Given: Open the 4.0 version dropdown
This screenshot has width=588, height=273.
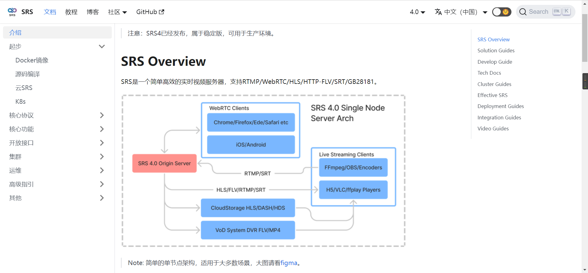Looking at the screenshot, I should (x=417, y=12).
